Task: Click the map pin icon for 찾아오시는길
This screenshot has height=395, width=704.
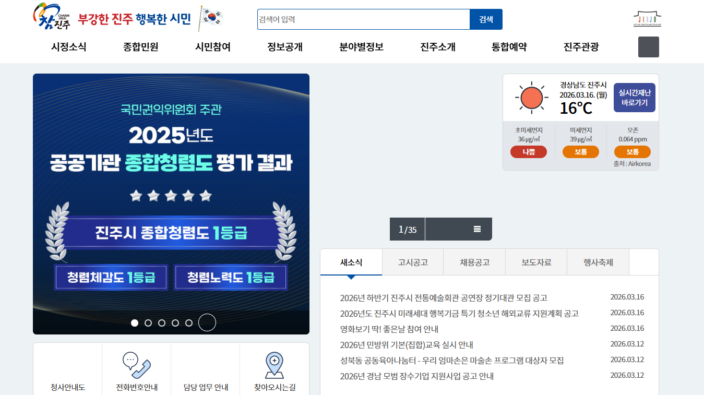Action: coord(274,365)
